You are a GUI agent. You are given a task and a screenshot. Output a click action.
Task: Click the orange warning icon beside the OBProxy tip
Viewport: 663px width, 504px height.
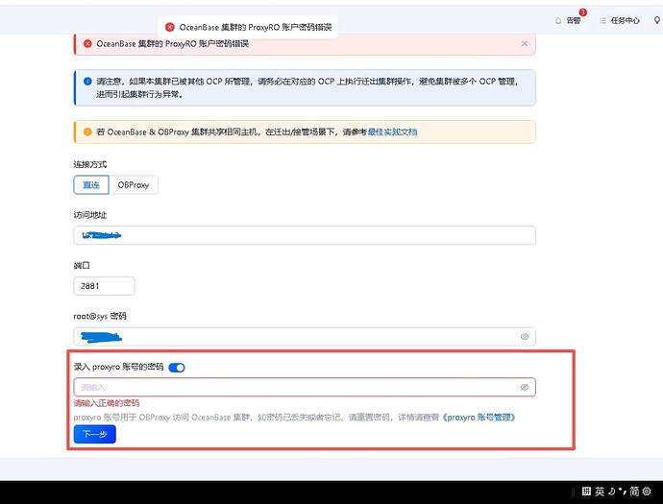(87, 132)
